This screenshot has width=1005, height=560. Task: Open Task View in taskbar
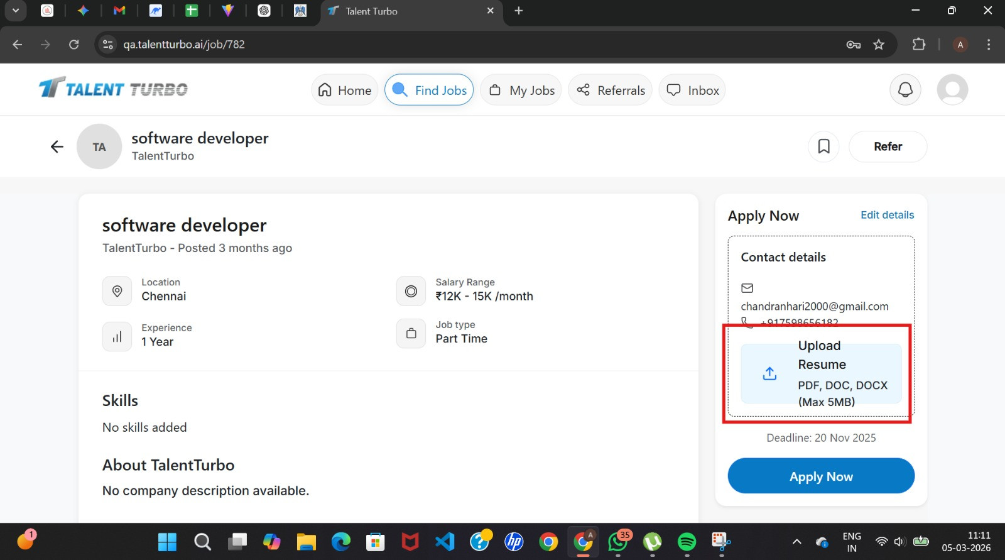[x=237, y=542]
